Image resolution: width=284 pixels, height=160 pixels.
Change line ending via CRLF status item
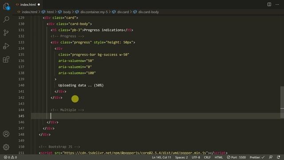(x=207, y=157)
